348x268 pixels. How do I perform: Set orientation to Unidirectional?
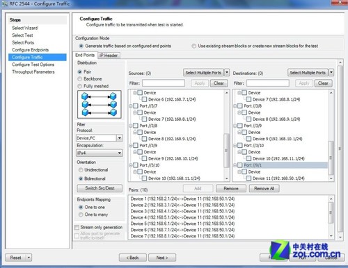[81, 170]
